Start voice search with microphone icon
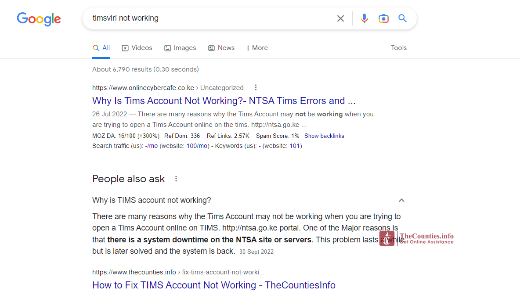Screen dimensions: 520x306 pos(364,18)
